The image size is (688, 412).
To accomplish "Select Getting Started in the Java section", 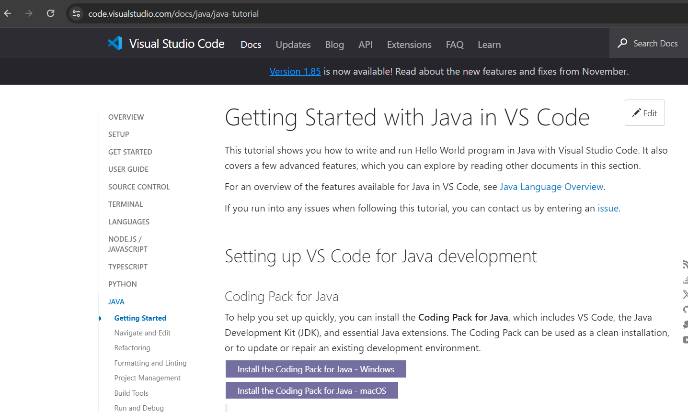I will click(x=140, y=318).
